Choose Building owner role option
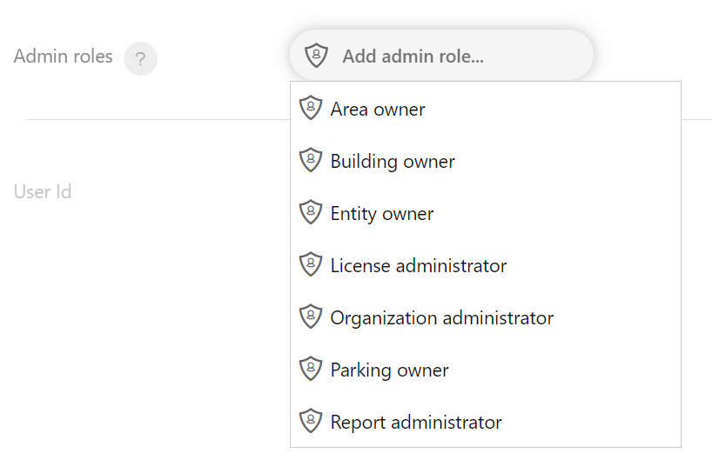712x460 pixels. (x=486, y=161)
